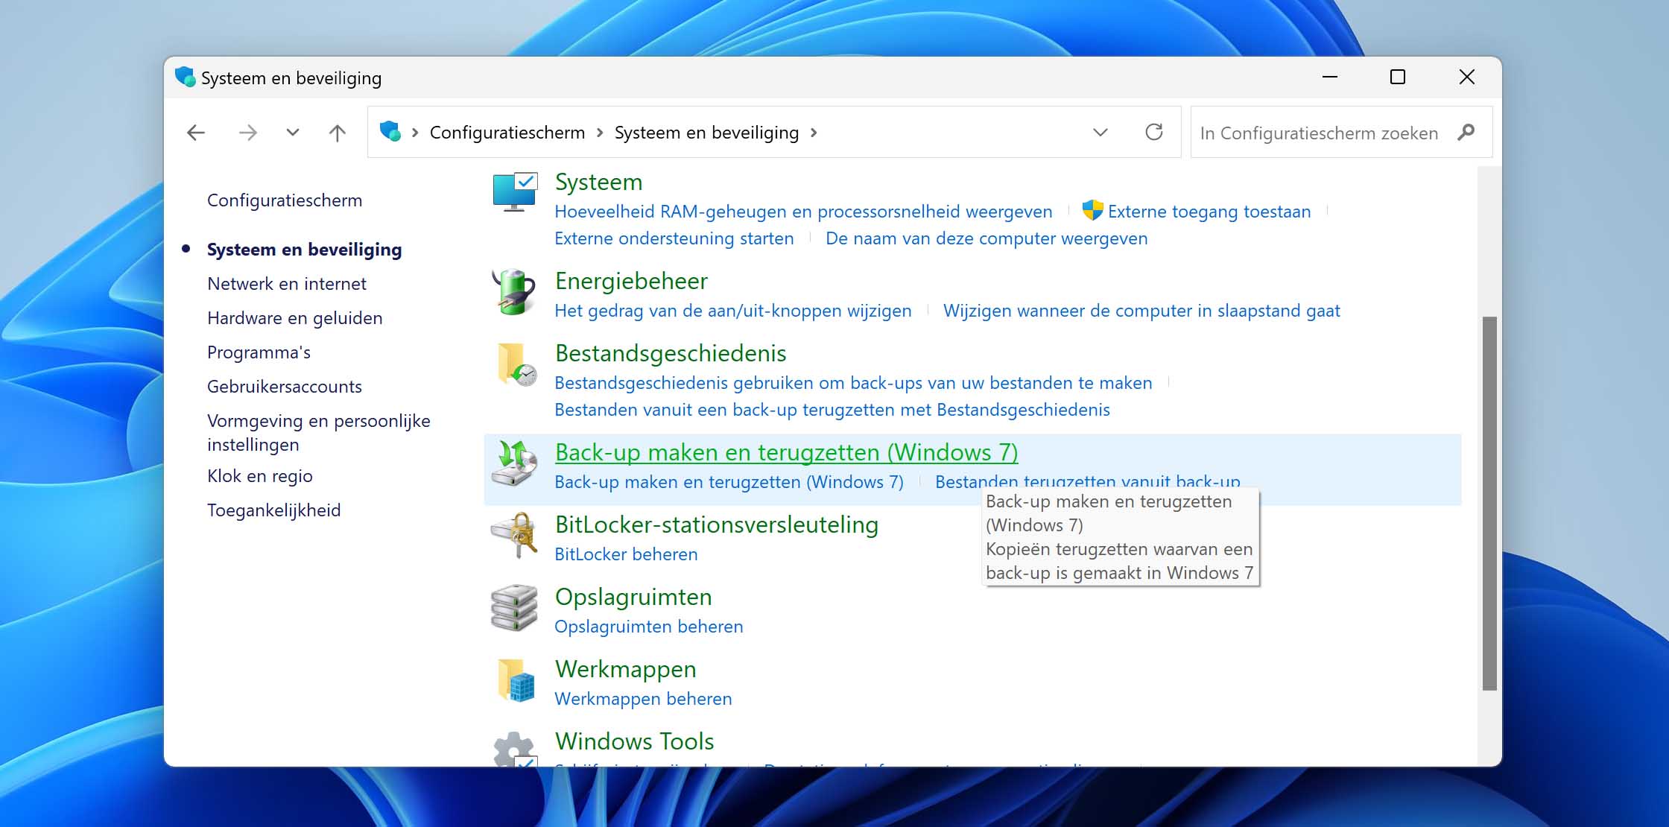Click the search magnifier icon

(1466, 133)
